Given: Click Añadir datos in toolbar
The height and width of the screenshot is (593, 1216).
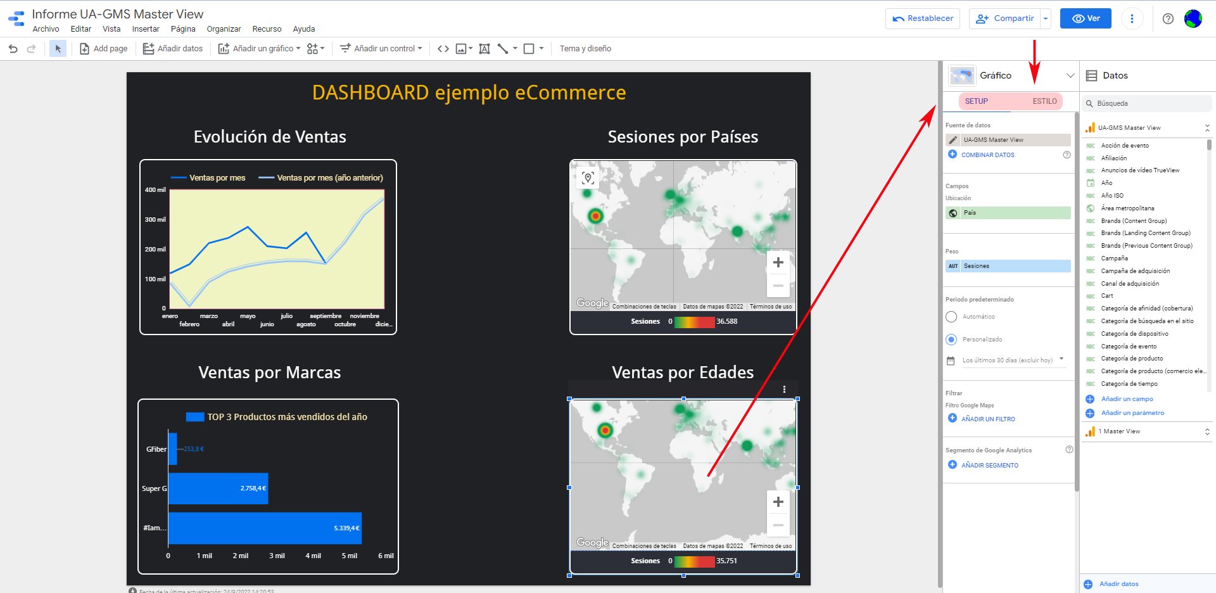Looking at the screenshot, I should [x=173, y=49].
